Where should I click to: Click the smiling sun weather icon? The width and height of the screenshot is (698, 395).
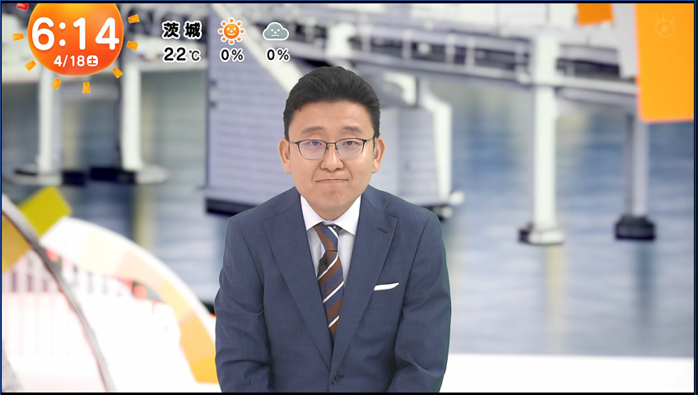click(231, 31)
